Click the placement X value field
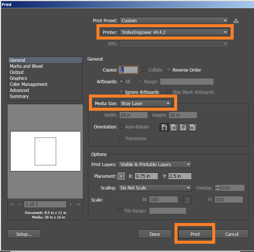Viewport: 254px width, 252px height. (146, 176)
